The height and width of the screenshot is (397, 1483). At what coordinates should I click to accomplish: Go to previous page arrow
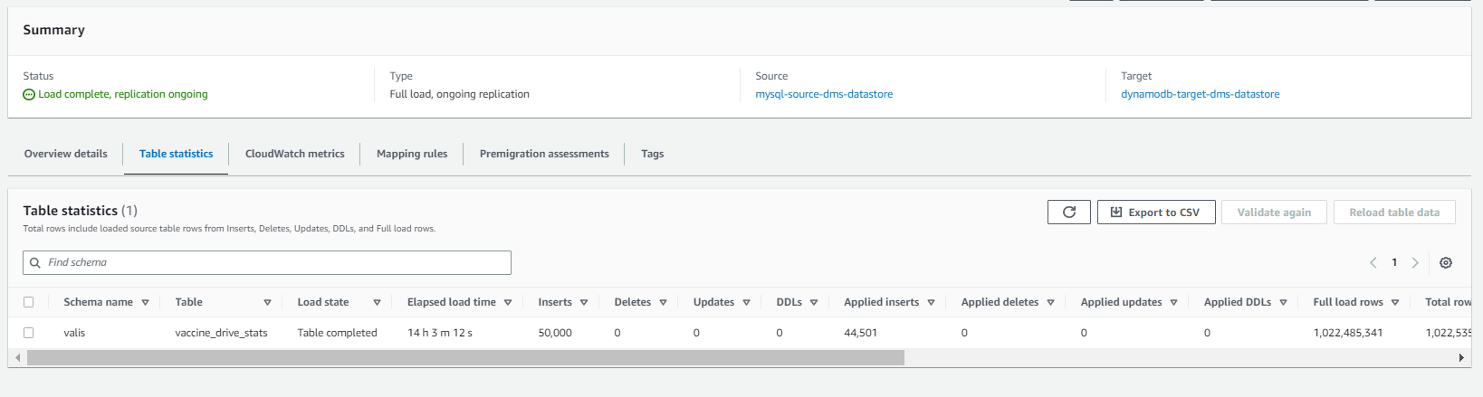[1373, 263]
